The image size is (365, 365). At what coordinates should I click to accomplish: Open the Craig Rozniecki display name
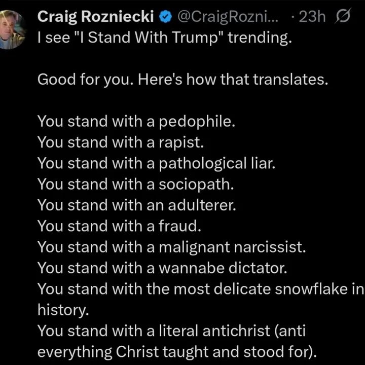tap(95, 17)
